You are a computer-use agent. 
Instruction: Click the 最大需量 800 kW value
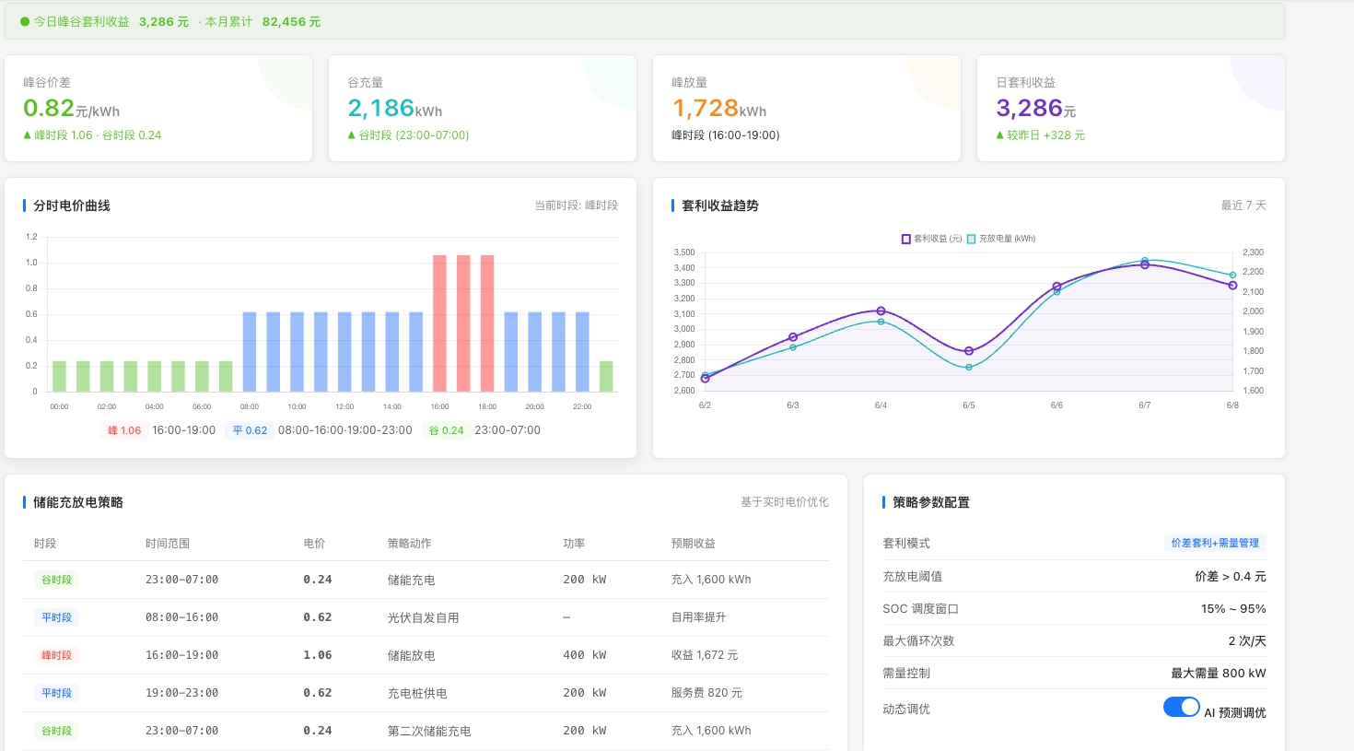(1219, 674)
